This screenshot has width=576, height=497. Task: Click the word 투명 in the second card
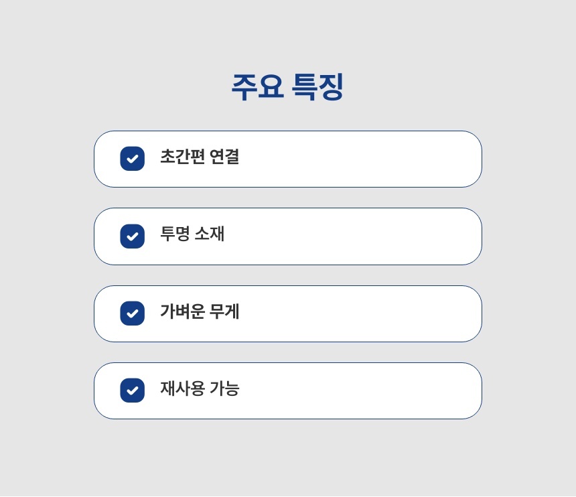click(x=174, y=234)
